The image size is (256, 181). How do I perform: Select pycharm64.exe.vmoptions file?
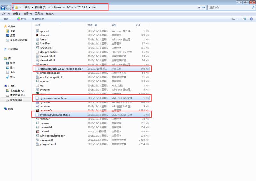pyautogui.click(x=92, y=115)
